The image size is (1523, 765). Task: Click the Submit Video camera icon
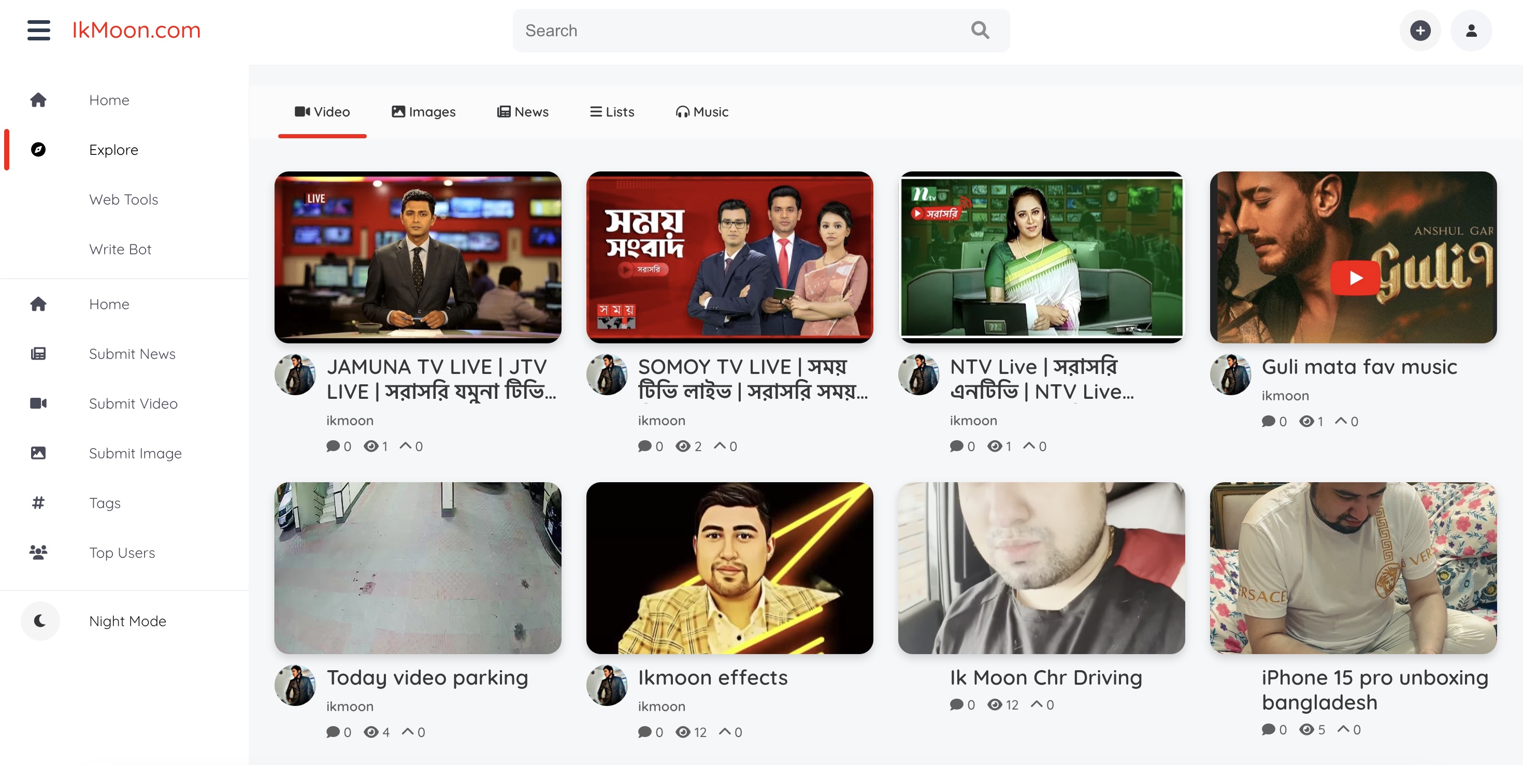click(x=38, y=403)
